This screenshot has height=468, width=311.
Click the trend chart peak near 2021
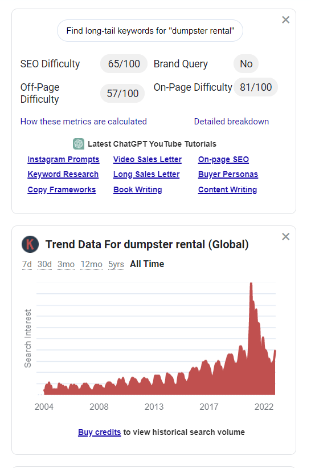coord(251,287)
